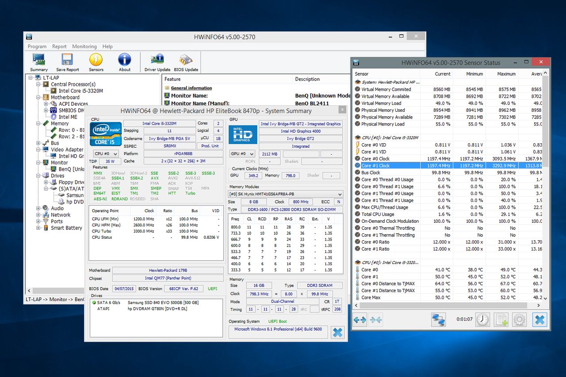Screen dimensions: 566x377
Task: Open the Report menu
Action: tap(59, 46)
